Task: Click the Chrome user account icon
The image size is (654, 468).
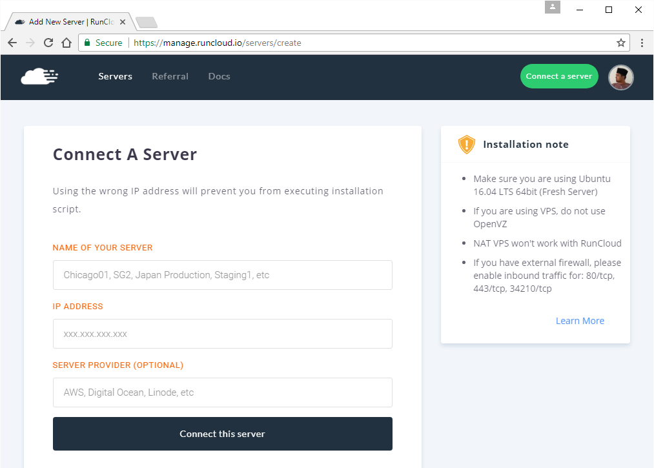Action: (553, 8)
